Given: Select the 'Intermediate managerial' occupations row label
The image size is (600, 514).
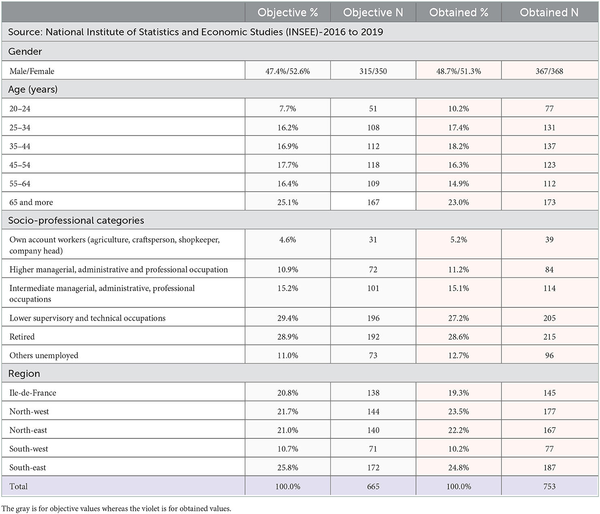Looking at the screenshot, I should click(x=102, y=294).
